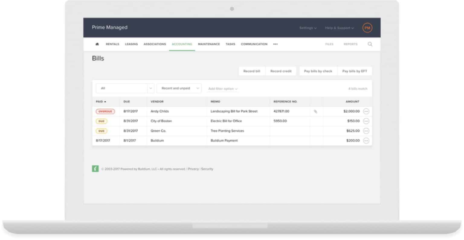Open actions menu for $625.00 bill

coord(366,131)
